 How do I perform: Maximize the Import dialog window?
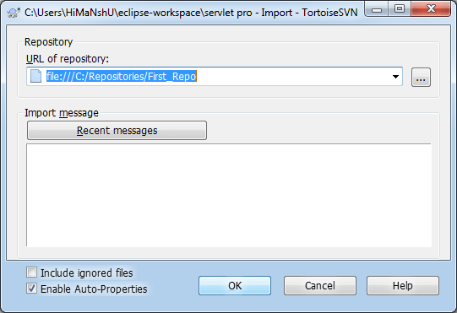coord(400,9)
